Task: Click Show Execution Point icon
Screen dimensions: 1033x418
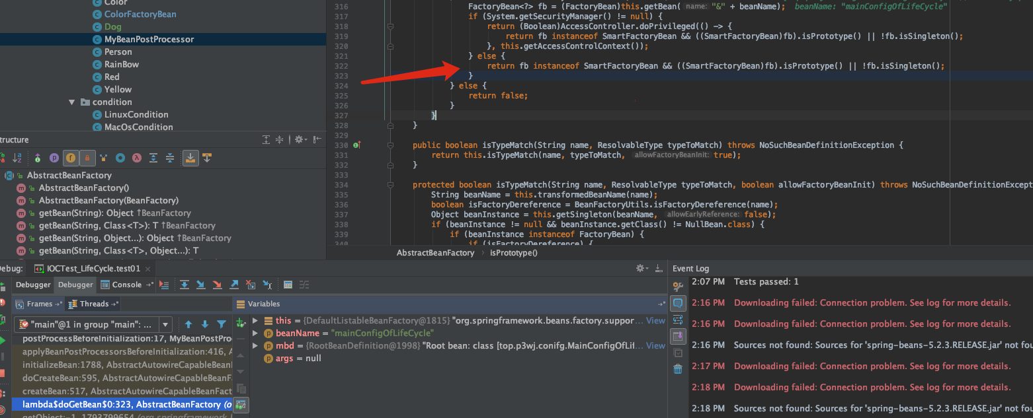Action: (165, 285)
